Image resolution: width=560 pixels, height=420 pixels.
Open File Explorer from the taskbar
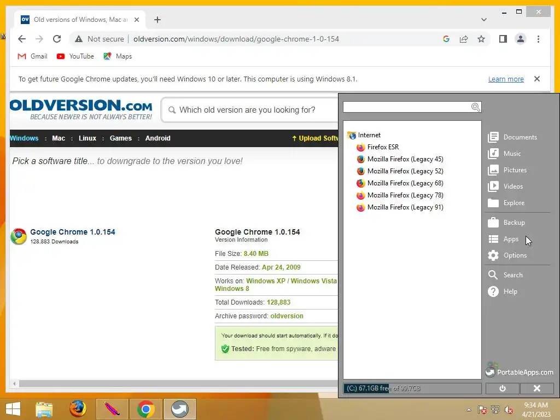pyautogui.click(x=44, y=409)
